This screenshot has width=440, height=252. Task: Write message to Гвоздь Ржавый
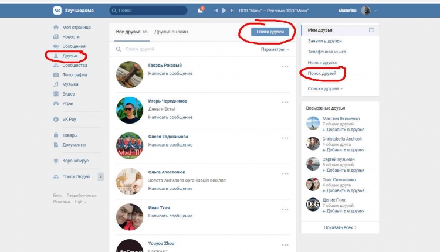point(170,73)
